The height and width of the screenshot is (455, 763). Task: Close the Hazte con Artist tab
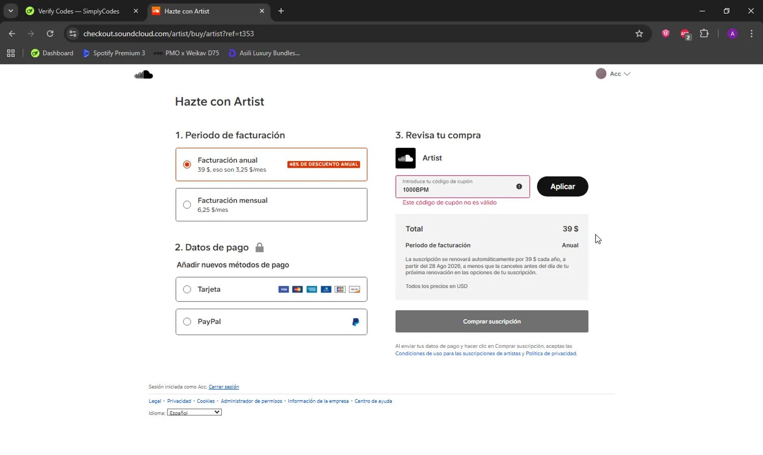pyautogui.click(x=262, y=11)
